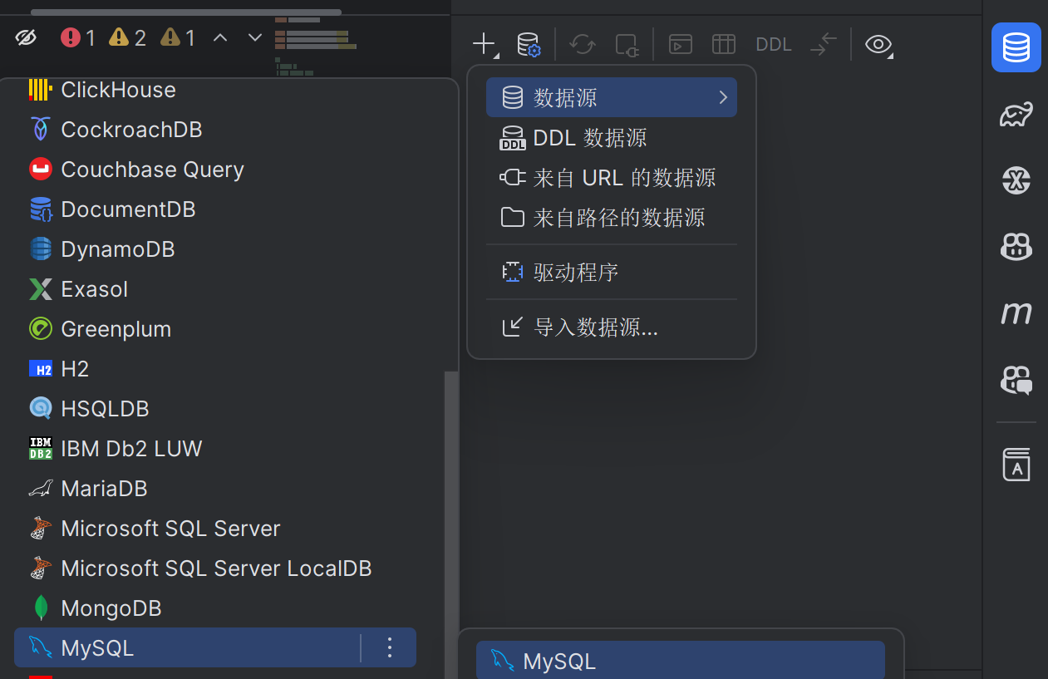Click the Deactivate connection toolbar icon

[x=626, y=44]
